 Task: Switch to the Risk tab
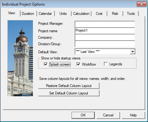[115, 14]
